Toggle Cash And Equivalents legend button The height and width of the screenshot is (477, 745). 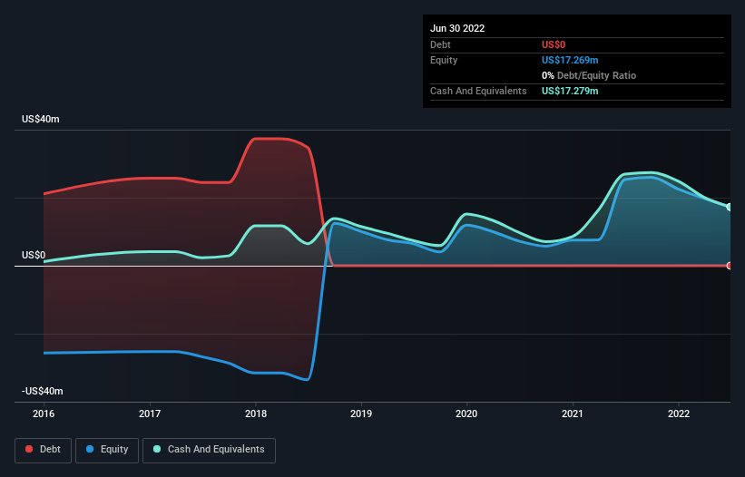point(209,450)
